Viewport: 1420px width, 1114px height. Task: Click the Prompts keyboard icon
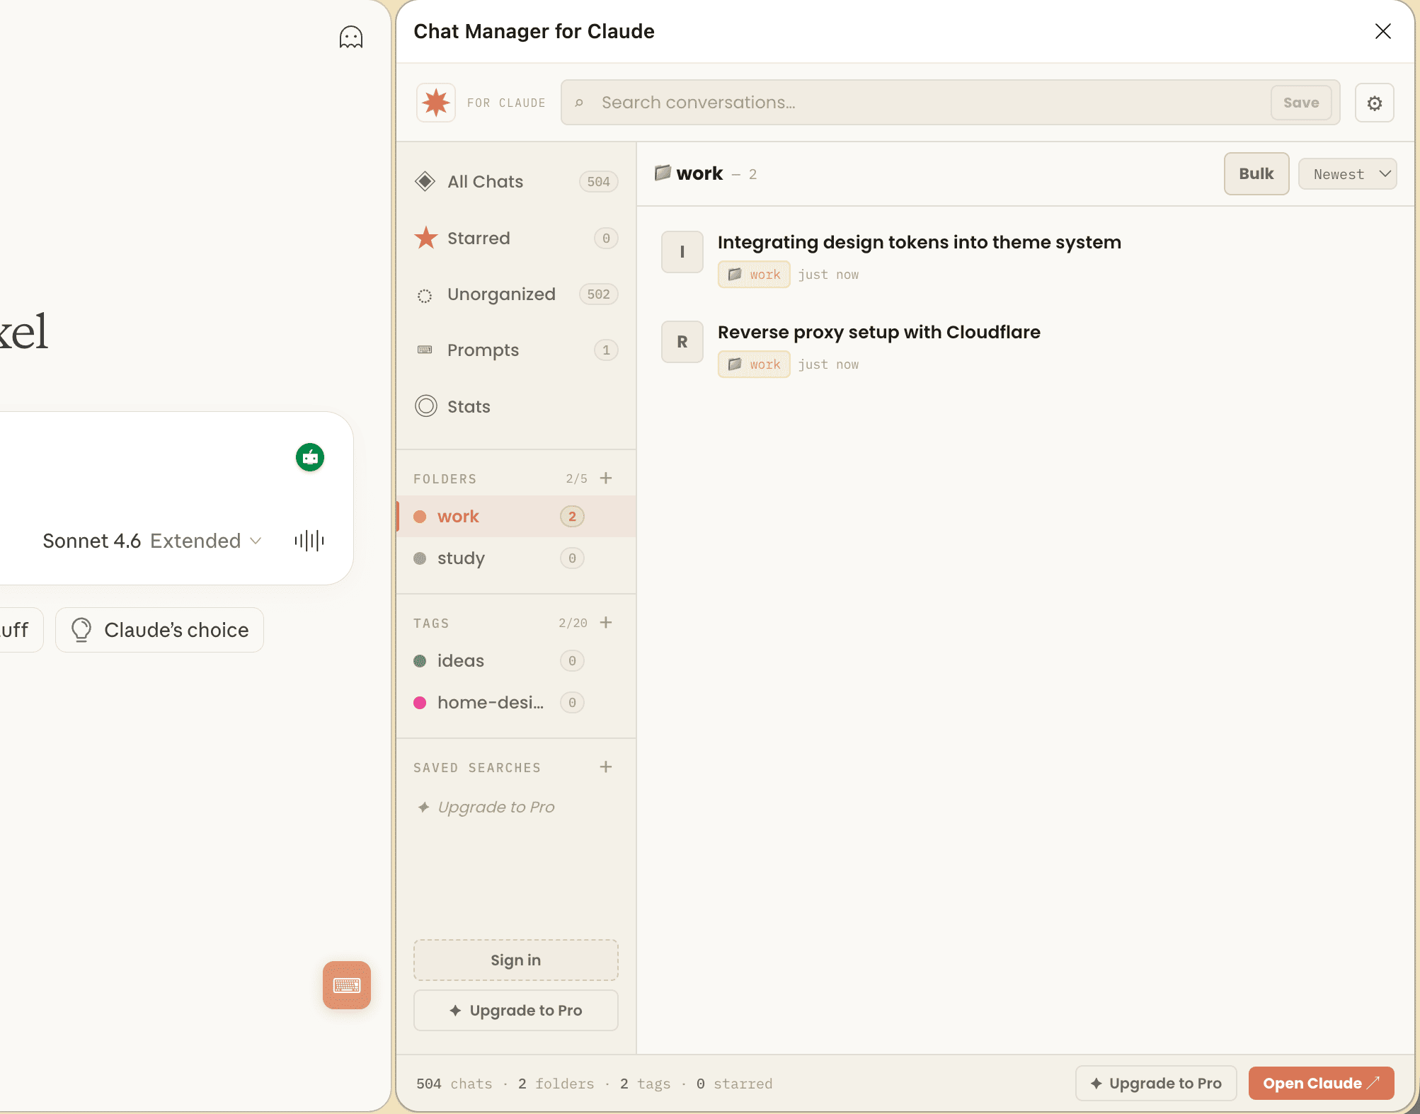click(425, 350)
